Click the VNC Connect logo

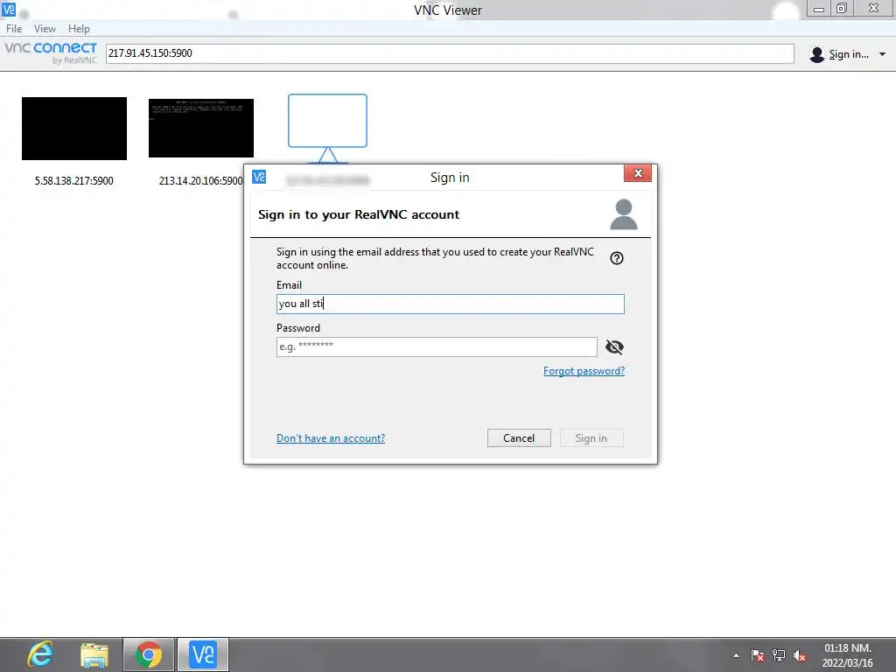[51, 52]
